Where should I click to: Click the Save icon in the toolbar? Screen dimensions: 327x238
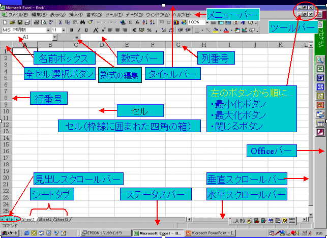[19, 22]
